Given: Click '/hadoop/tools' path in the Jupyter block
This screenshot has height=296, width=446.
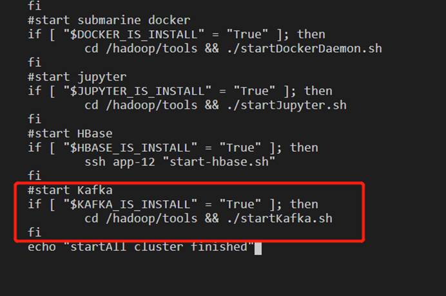Looking at the screenshot, I should click(151, 106).
